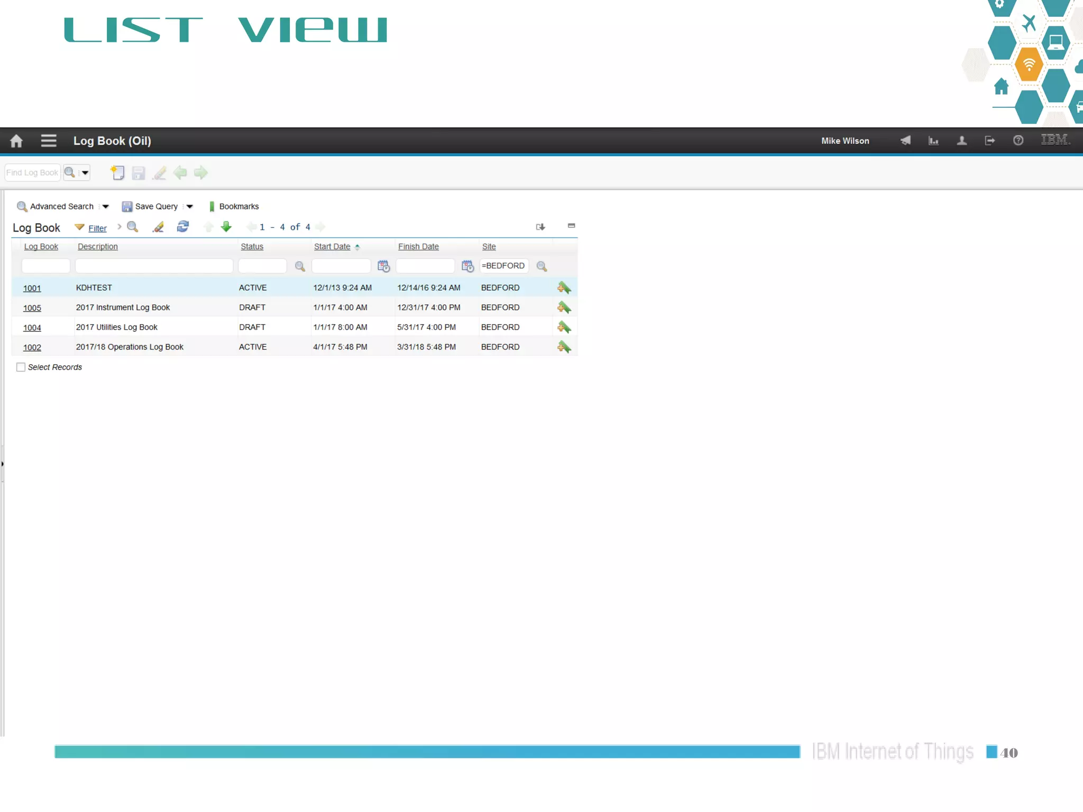
Task: Click the Site filter field showing =BEDFORD
Action: (504, 266)
